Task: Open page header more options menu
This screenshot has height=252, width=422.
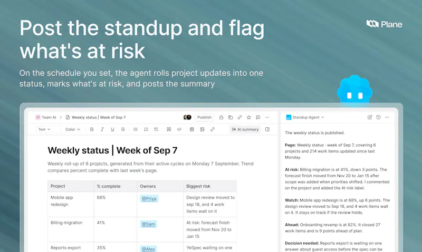Action: click(x=267, y=117)
